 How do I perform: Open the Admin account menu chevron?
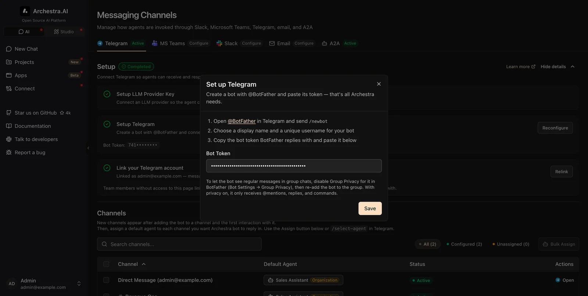79,284
